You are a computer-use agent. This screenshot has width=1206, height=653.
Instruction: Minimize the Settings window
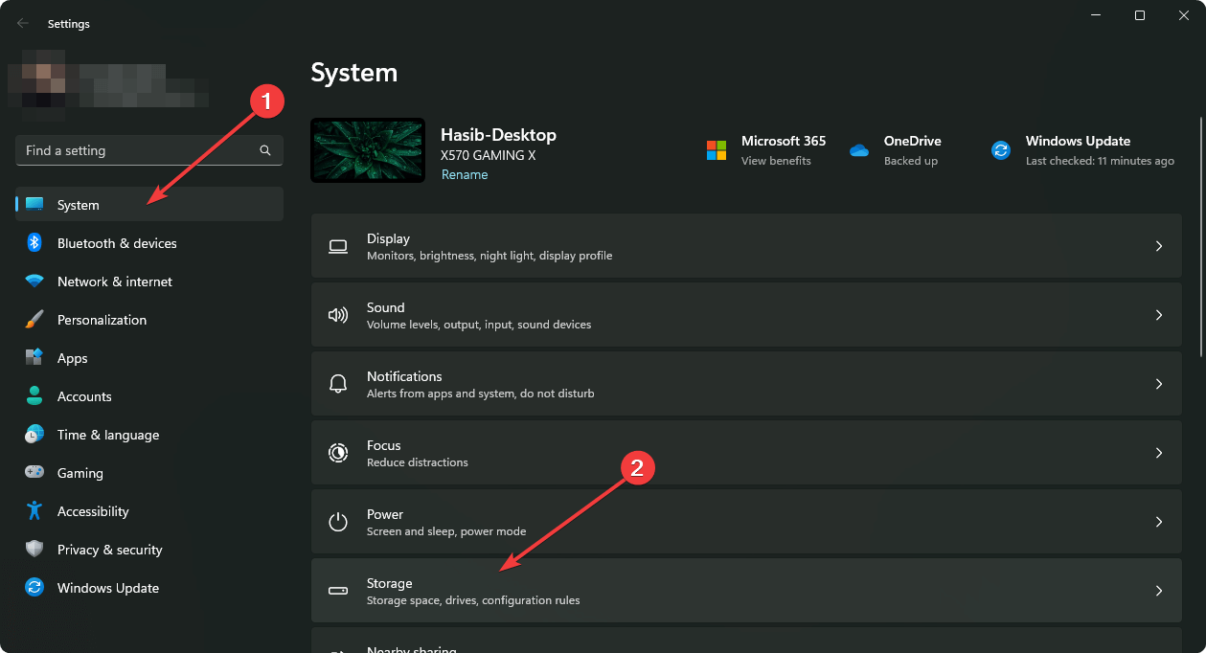point(1096,15)
